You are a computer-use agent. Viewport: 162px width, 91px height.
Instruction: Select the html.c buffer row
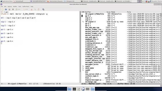pyautogui.click(x=121, y=78)
